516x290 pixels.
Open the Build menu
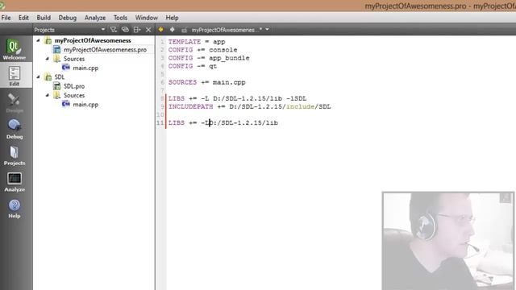tap(44, 18)
